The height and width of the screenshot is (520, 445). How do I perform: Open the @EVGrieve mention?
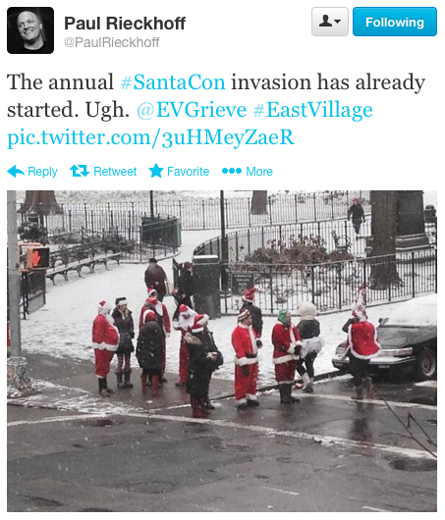(192, 110)
